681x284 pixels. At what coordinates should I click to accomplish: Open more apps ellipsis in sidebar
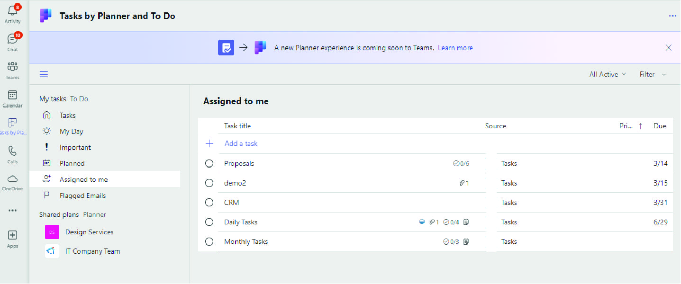(13, 210)
